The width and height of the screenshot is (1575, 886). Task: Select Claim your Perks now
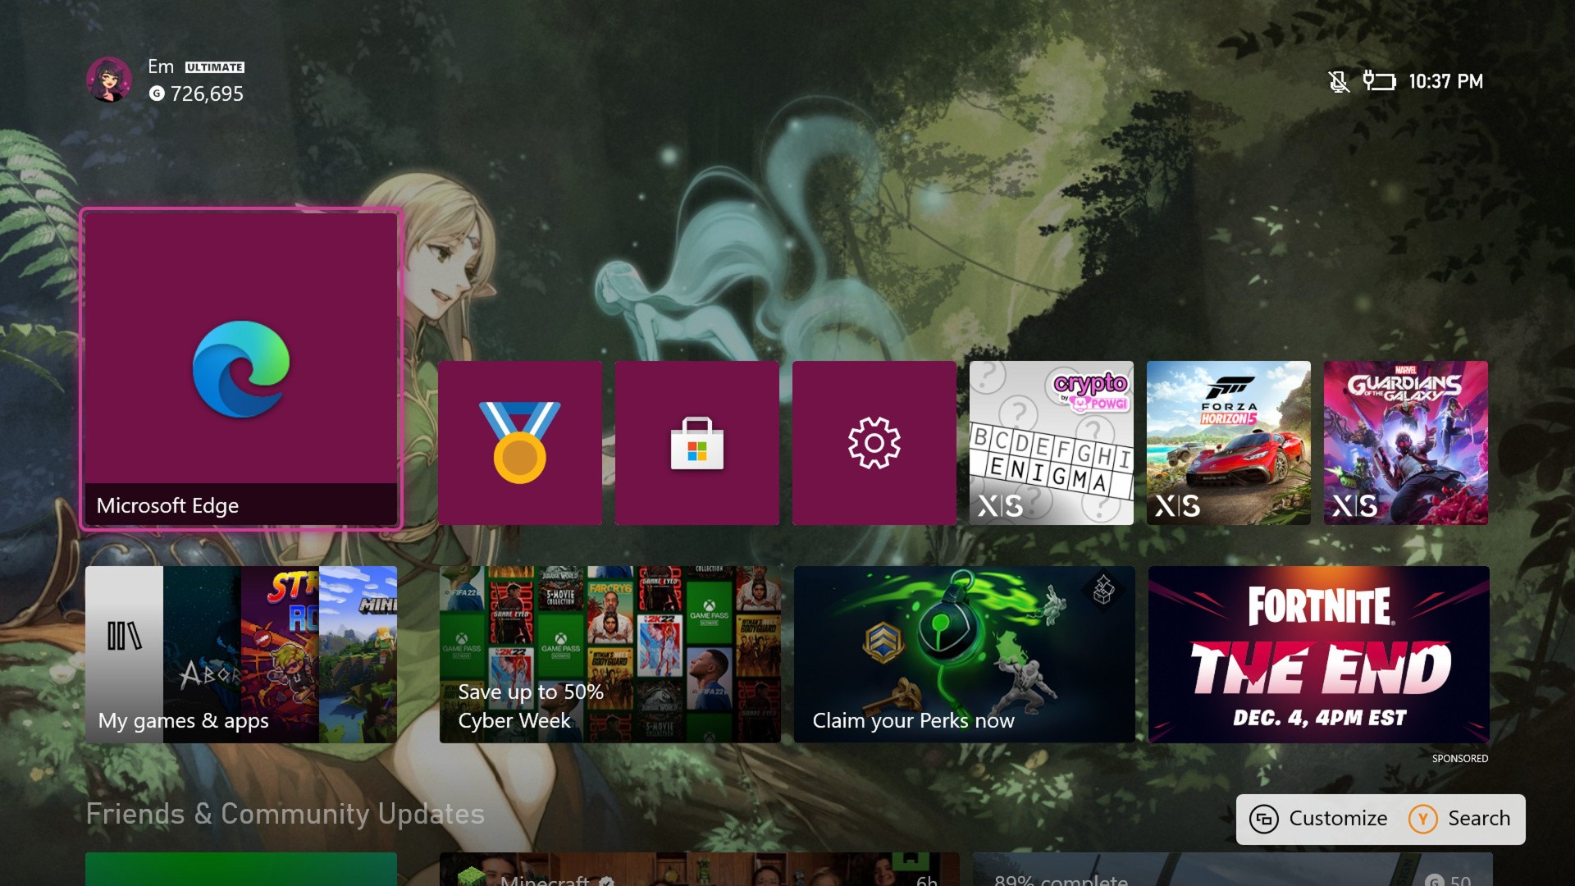[x=964, y=655]
